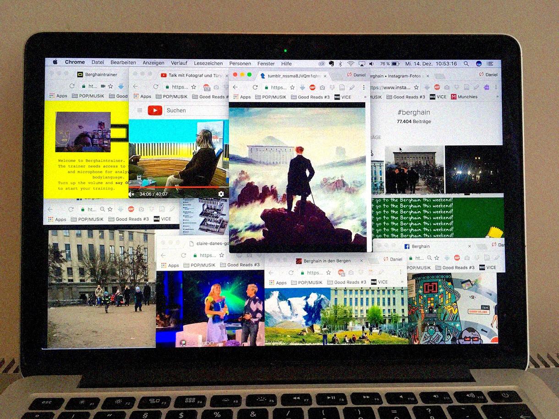
Task: Expand bookmarks overflow chevron in tumblr window
Action: coord(365,97)
